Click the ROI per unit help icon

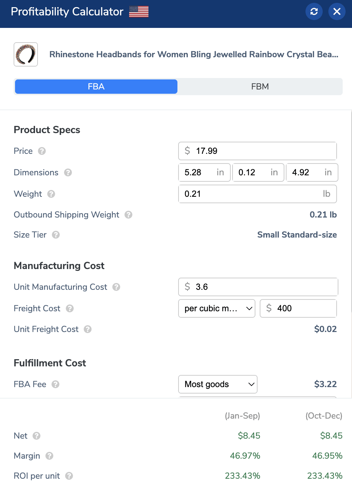[x=69, y=476]
